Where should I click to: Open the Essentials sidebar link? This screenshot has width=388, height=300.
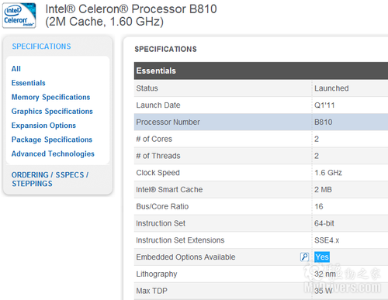point(29,83)
